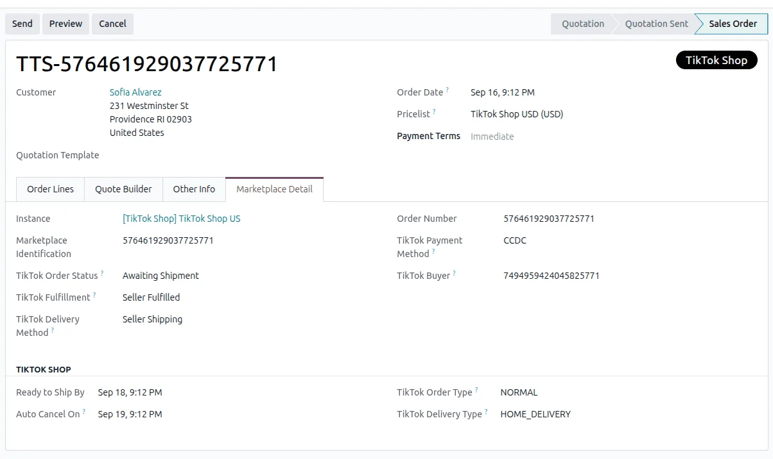Click Auto Cancel On date Sep 19
Screen dimensions: 773x459
coord(130,414)
